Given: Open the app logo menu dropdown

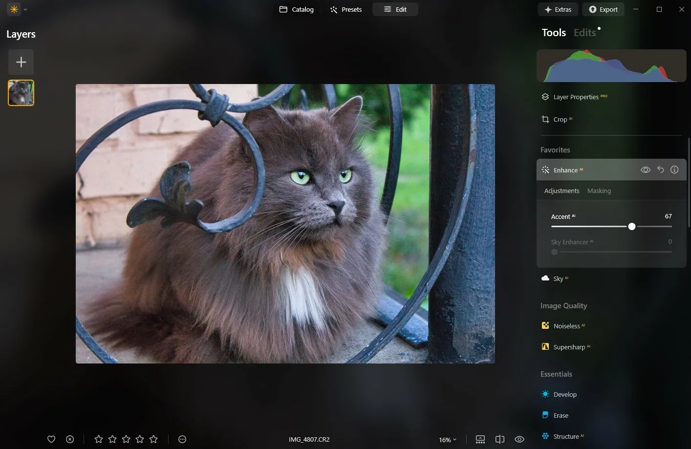Looking at the screenshot, I should [18, 9].
